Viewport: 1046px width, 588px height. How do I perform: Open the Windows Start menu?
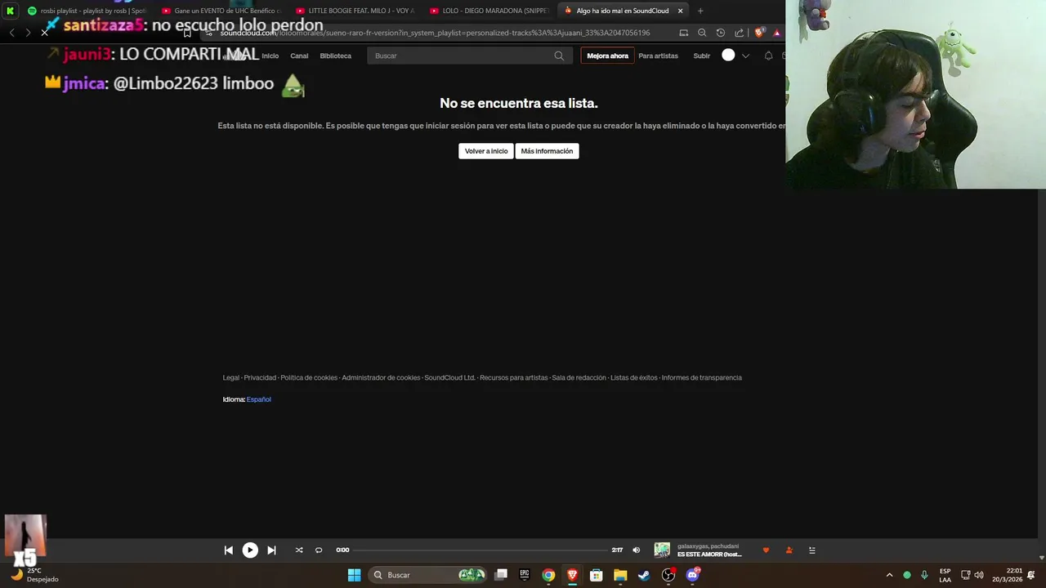pyautogui.click(x=354, y=575)
